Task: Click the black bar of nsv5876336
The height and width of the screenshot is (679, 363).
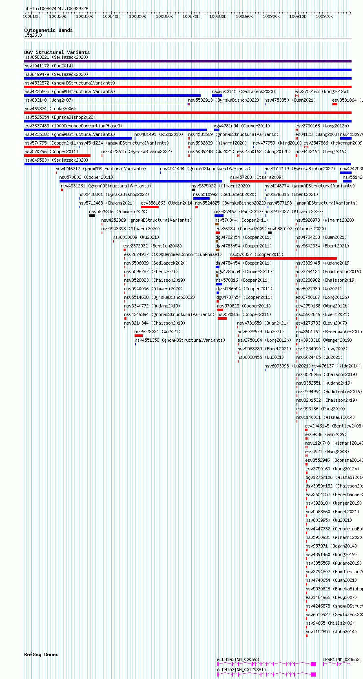Action: pos(92,216)
